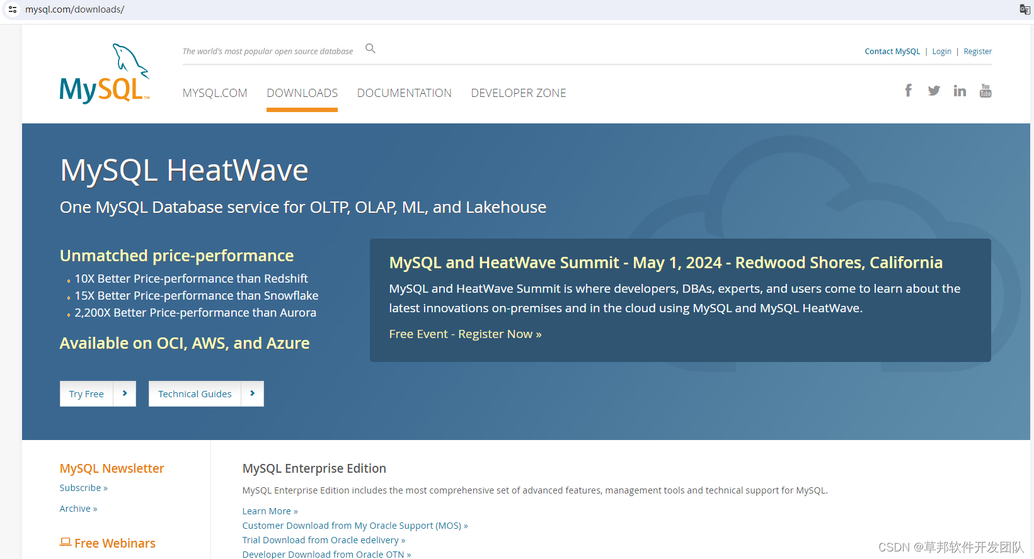The width and height of the screenshot is (1034, 559).
Task: Click Contact MySQL link
Action: click(892, 52)
